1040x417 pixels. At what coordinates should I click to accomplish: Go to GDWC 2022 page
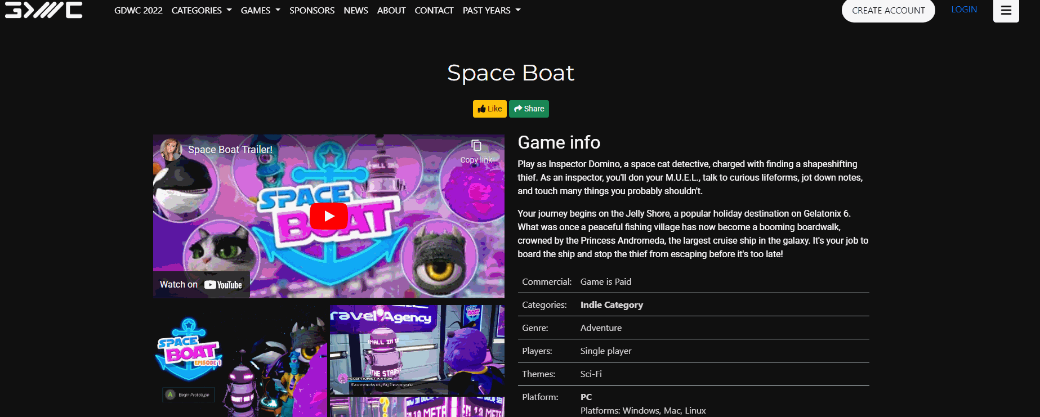click(x=138, y=10)
